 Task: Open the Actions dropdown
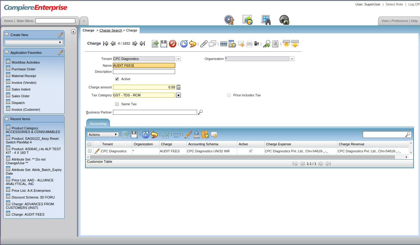[x=103, y=135]
